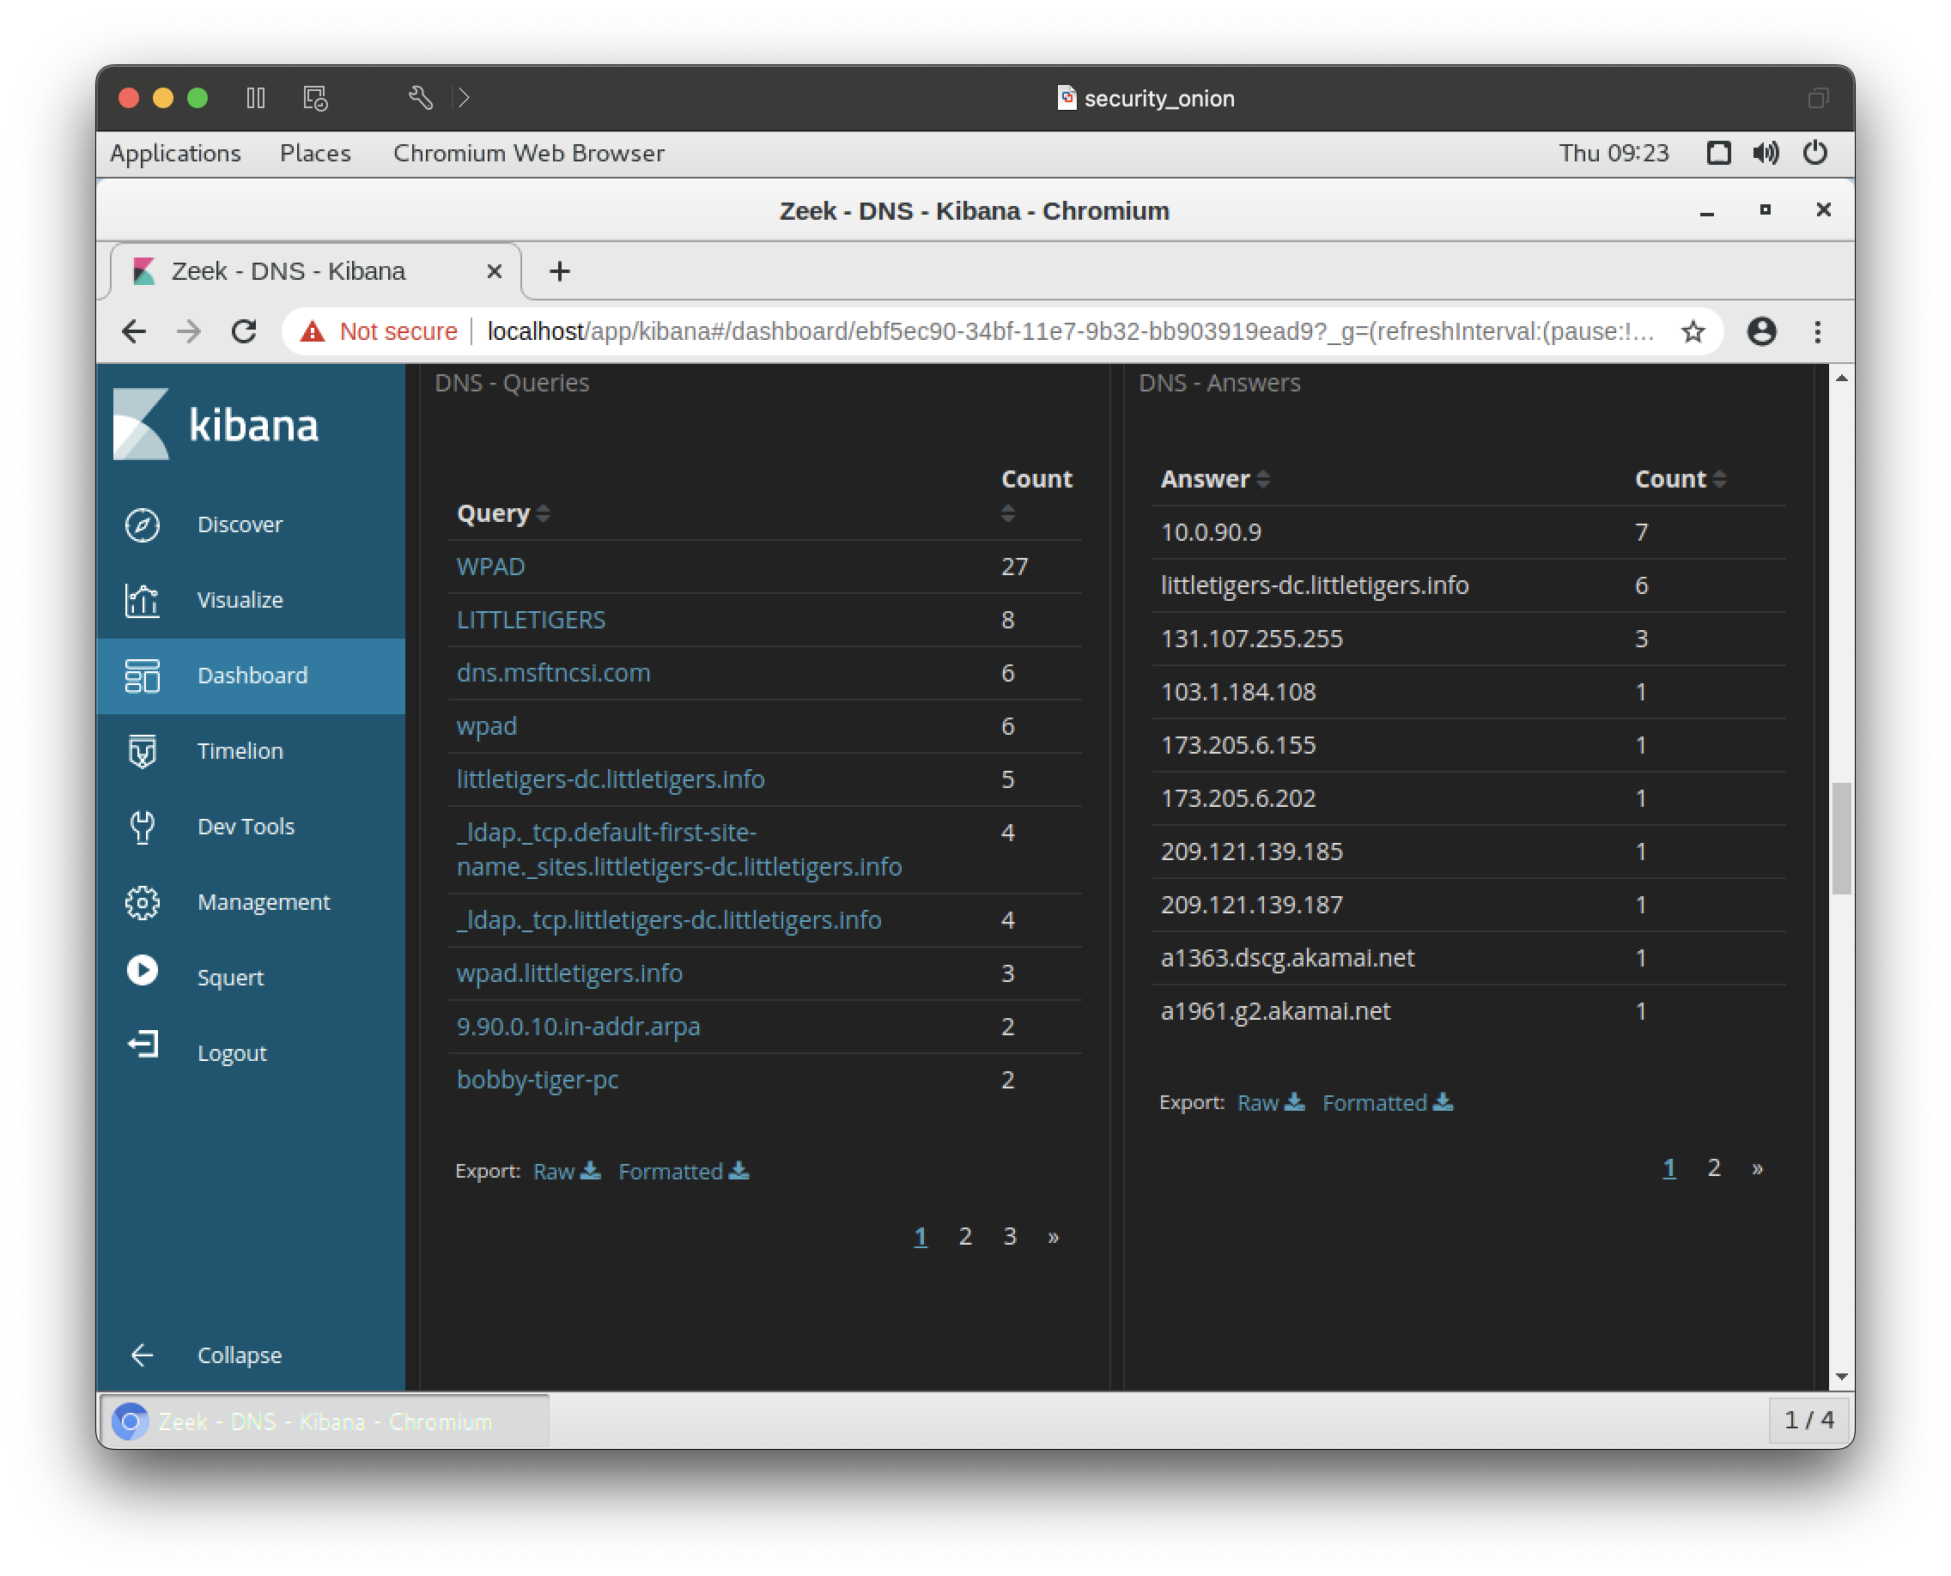The height and width of the screenshot is (1576, 1951).
Task: Export DNS Answers as Raw
Action: click(x=1270, y=1102)
